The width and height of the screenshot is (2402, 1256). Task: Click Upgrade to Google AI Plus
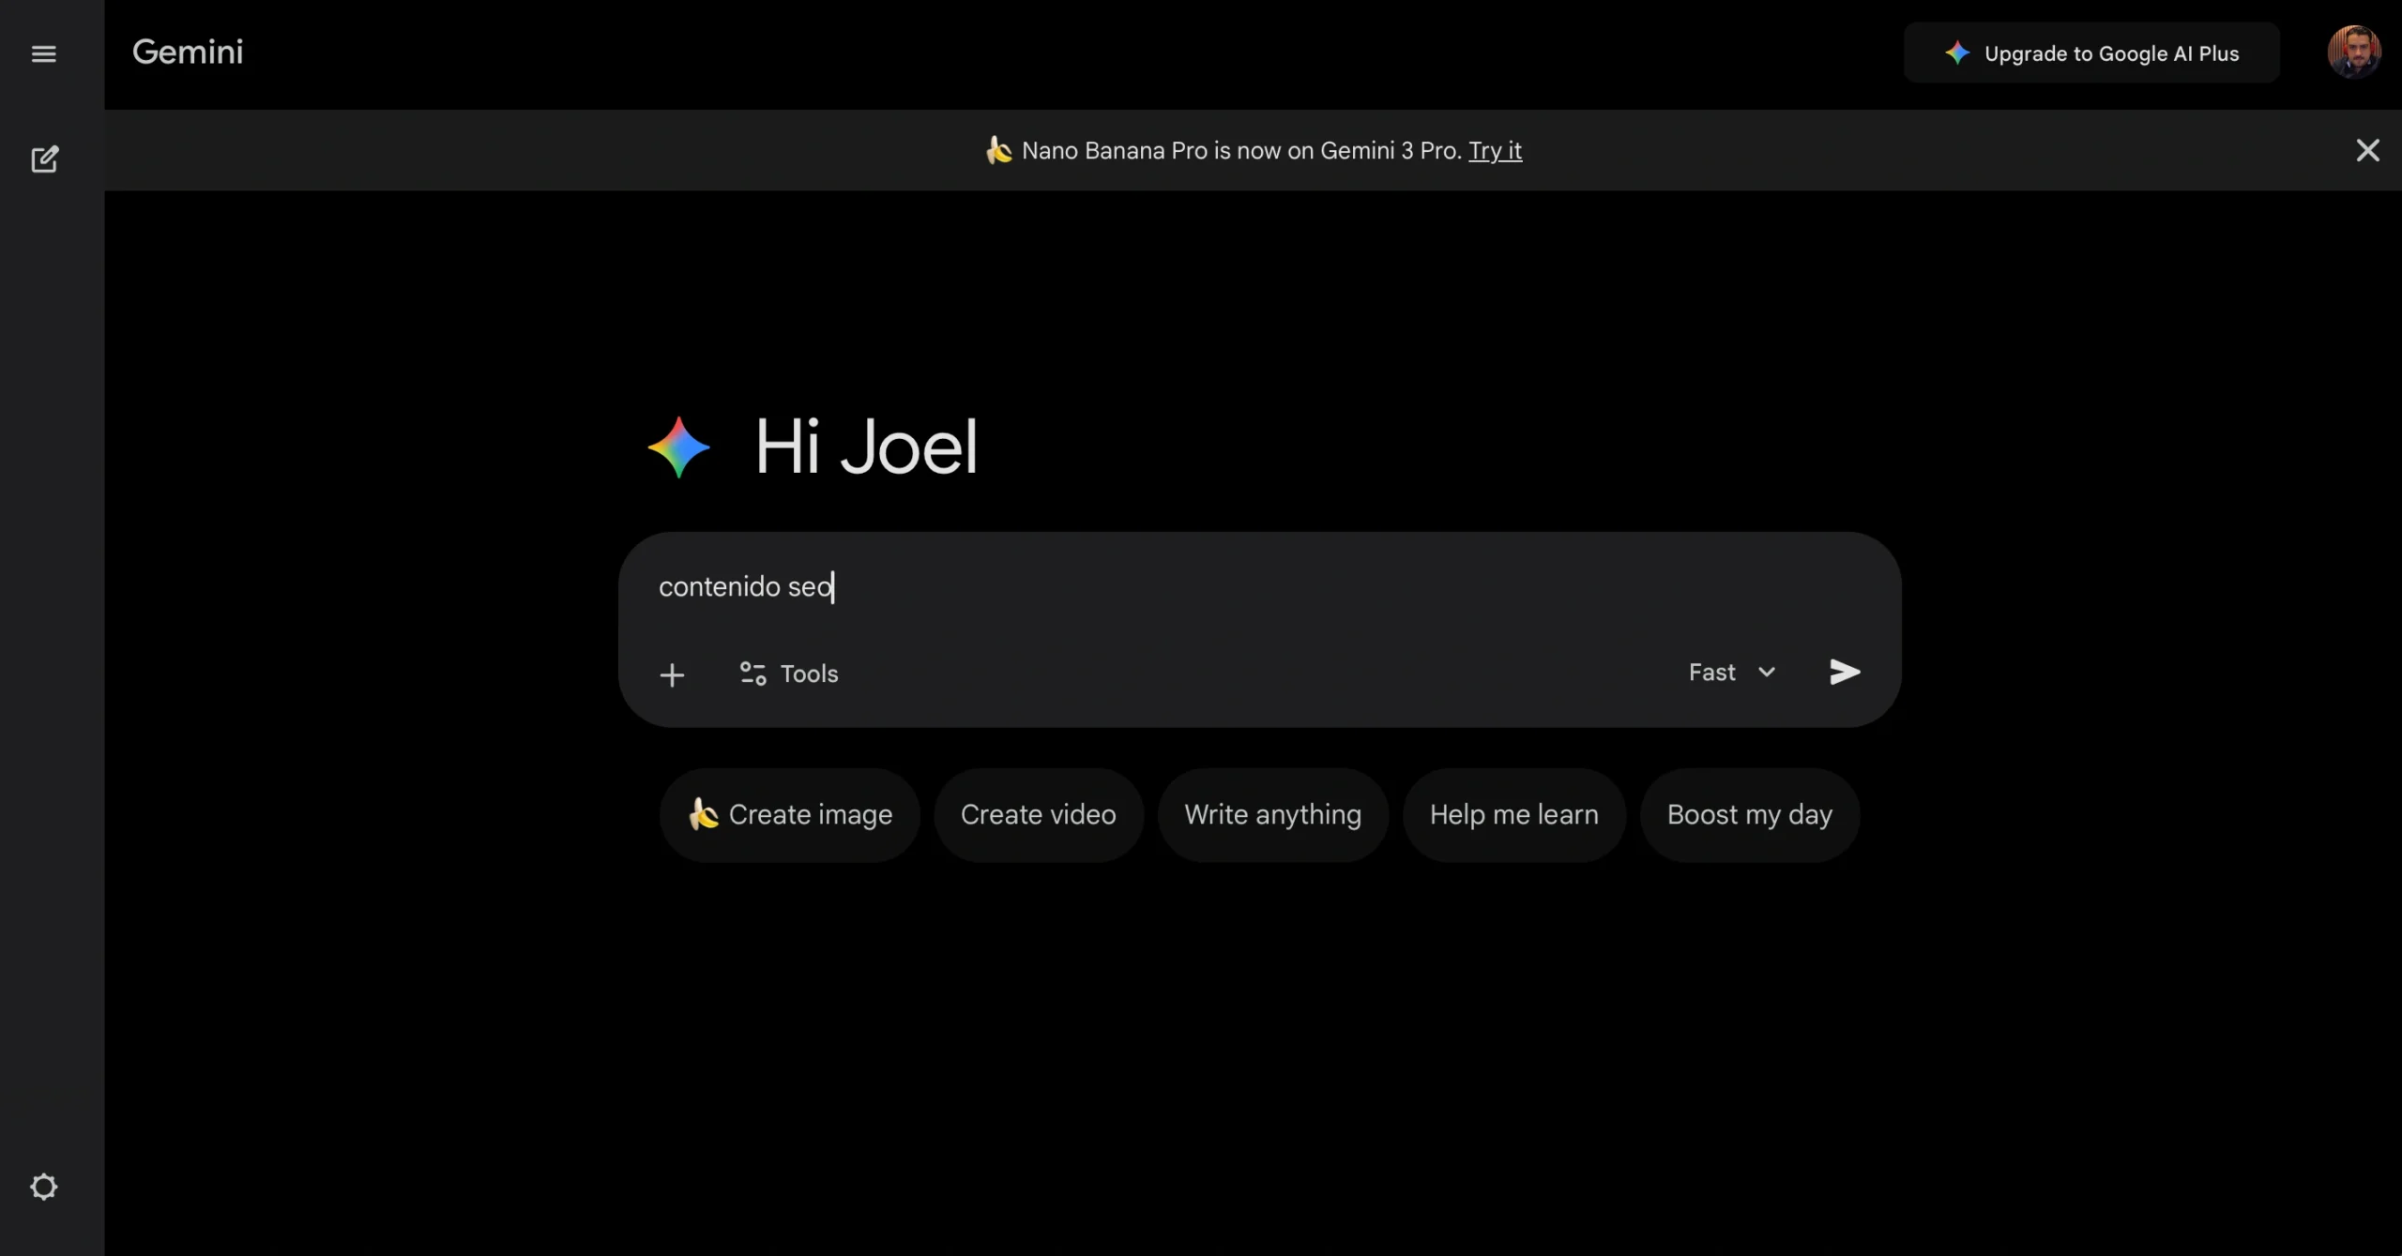(x=2092, y=53)
